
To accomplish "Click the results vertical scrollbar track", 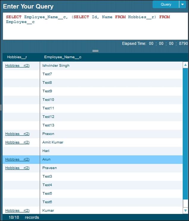I will (185, 136).
